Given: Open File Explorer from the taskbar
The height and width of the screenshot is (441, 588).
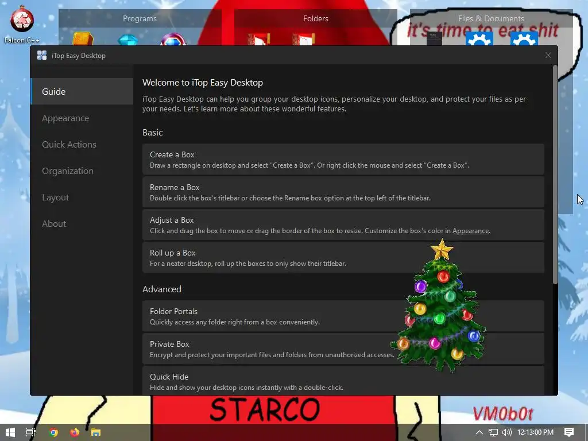Looking at the screenshot, I should 96,432.
